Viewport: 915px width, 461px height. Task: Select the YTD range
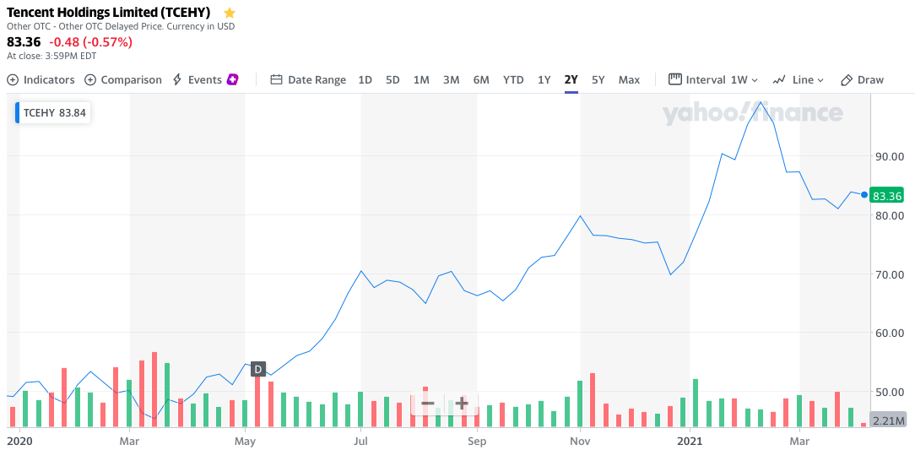click(513, 80)
